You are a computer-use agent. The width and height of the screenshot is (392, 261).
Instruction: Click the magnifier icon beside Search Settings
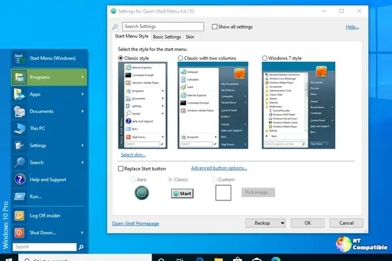click(x=115, y=27)
